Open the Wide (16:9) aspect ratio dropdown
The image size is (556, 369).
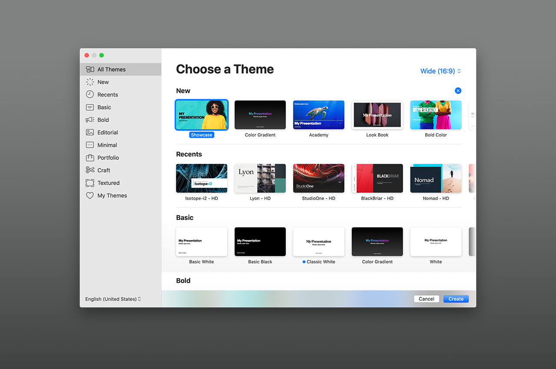[440, 71]
